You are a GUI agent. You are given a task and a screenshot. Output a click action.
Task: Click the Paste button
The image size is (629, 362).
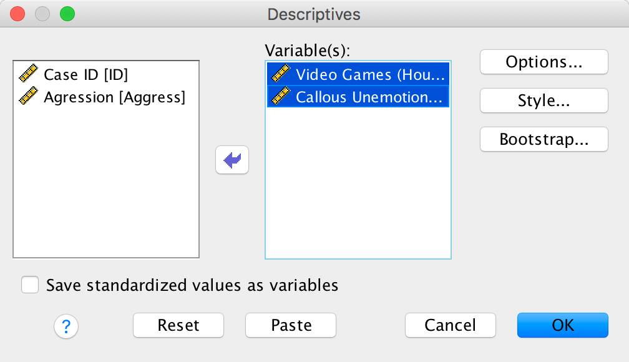(291, 325)
